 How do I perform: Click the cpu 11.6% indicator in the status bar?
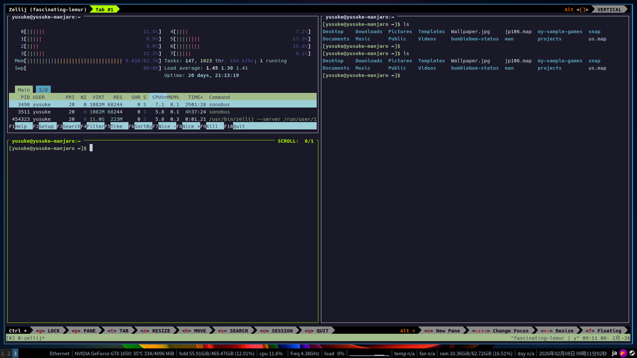[271, 352]
